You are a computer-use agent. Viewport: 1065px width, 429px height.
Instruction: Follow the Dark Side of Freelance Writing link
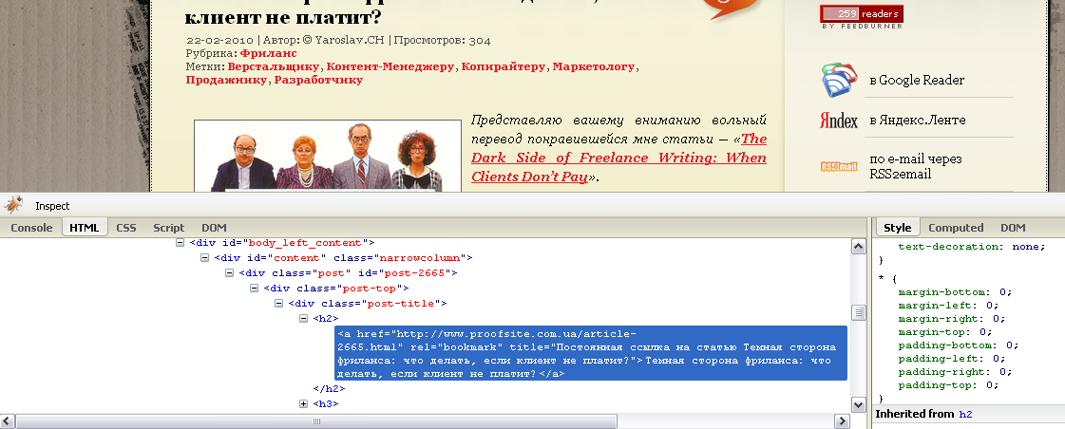coord(618,158)
